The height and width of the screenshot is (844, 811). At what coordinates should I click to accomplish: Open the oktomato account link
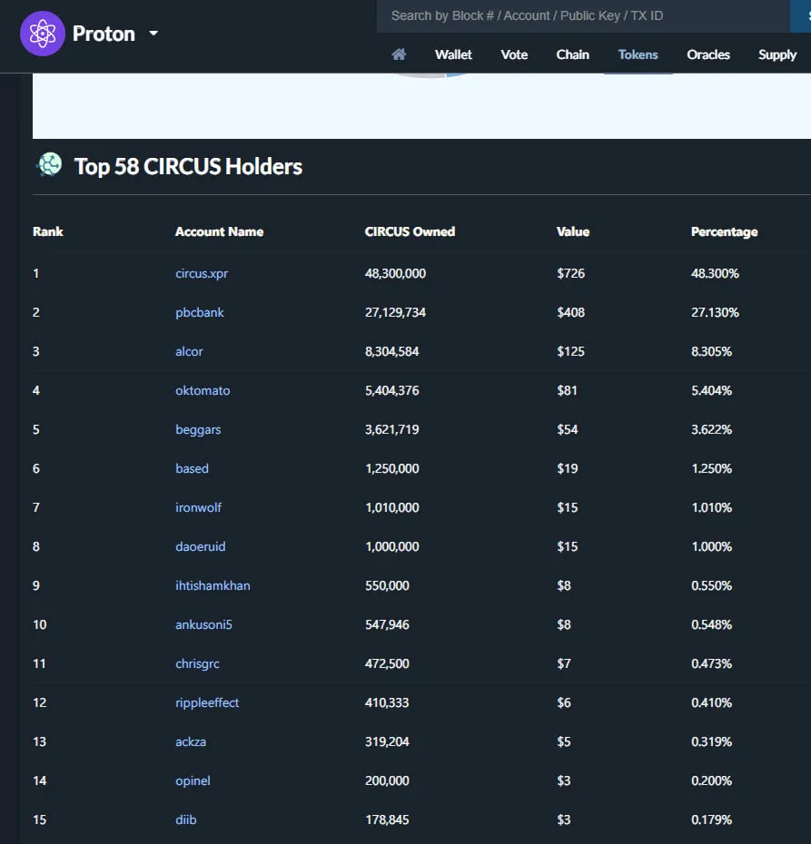203,390
